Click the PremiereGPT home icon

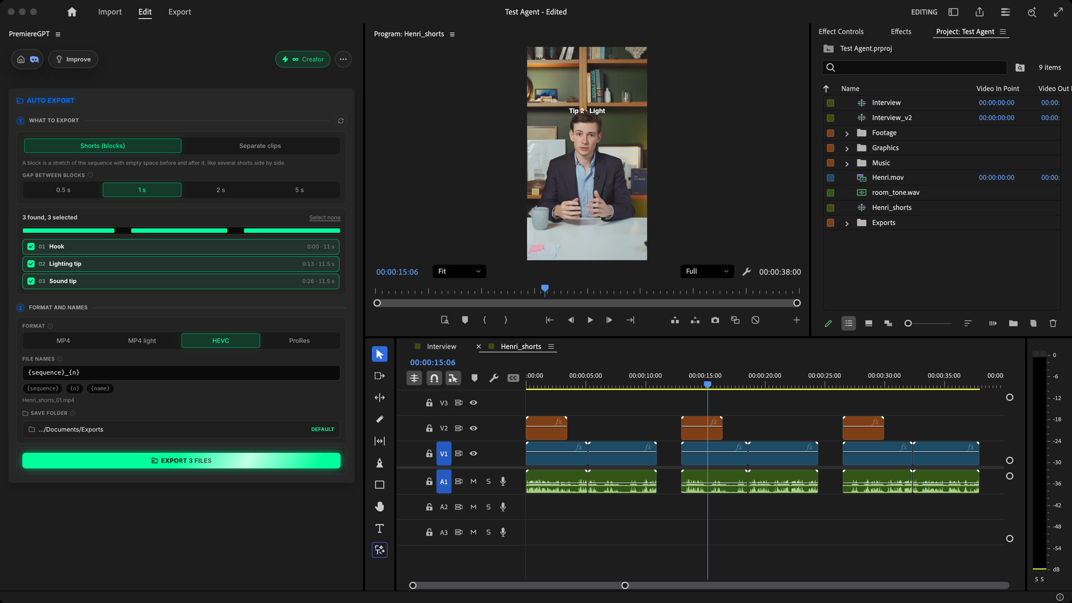click(x=21, y=59)
